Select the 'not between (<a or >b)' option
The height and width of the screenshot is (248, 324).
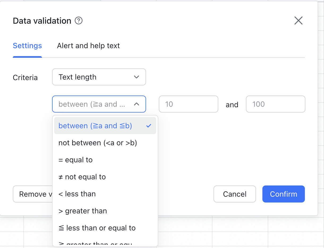point(98,143)
